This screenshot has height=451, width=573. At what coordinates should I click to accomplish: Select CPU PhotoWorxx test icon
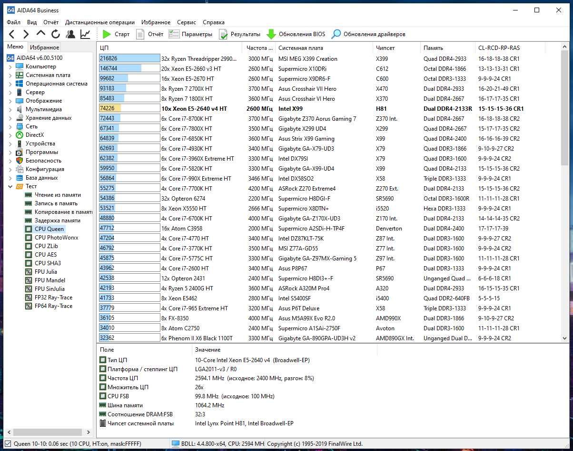29,238
